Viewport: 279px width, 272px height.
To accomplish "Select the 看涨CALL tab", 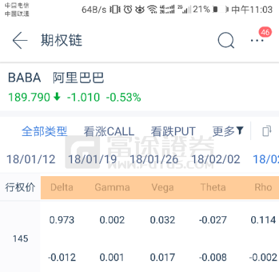I will tap(109, 131).
